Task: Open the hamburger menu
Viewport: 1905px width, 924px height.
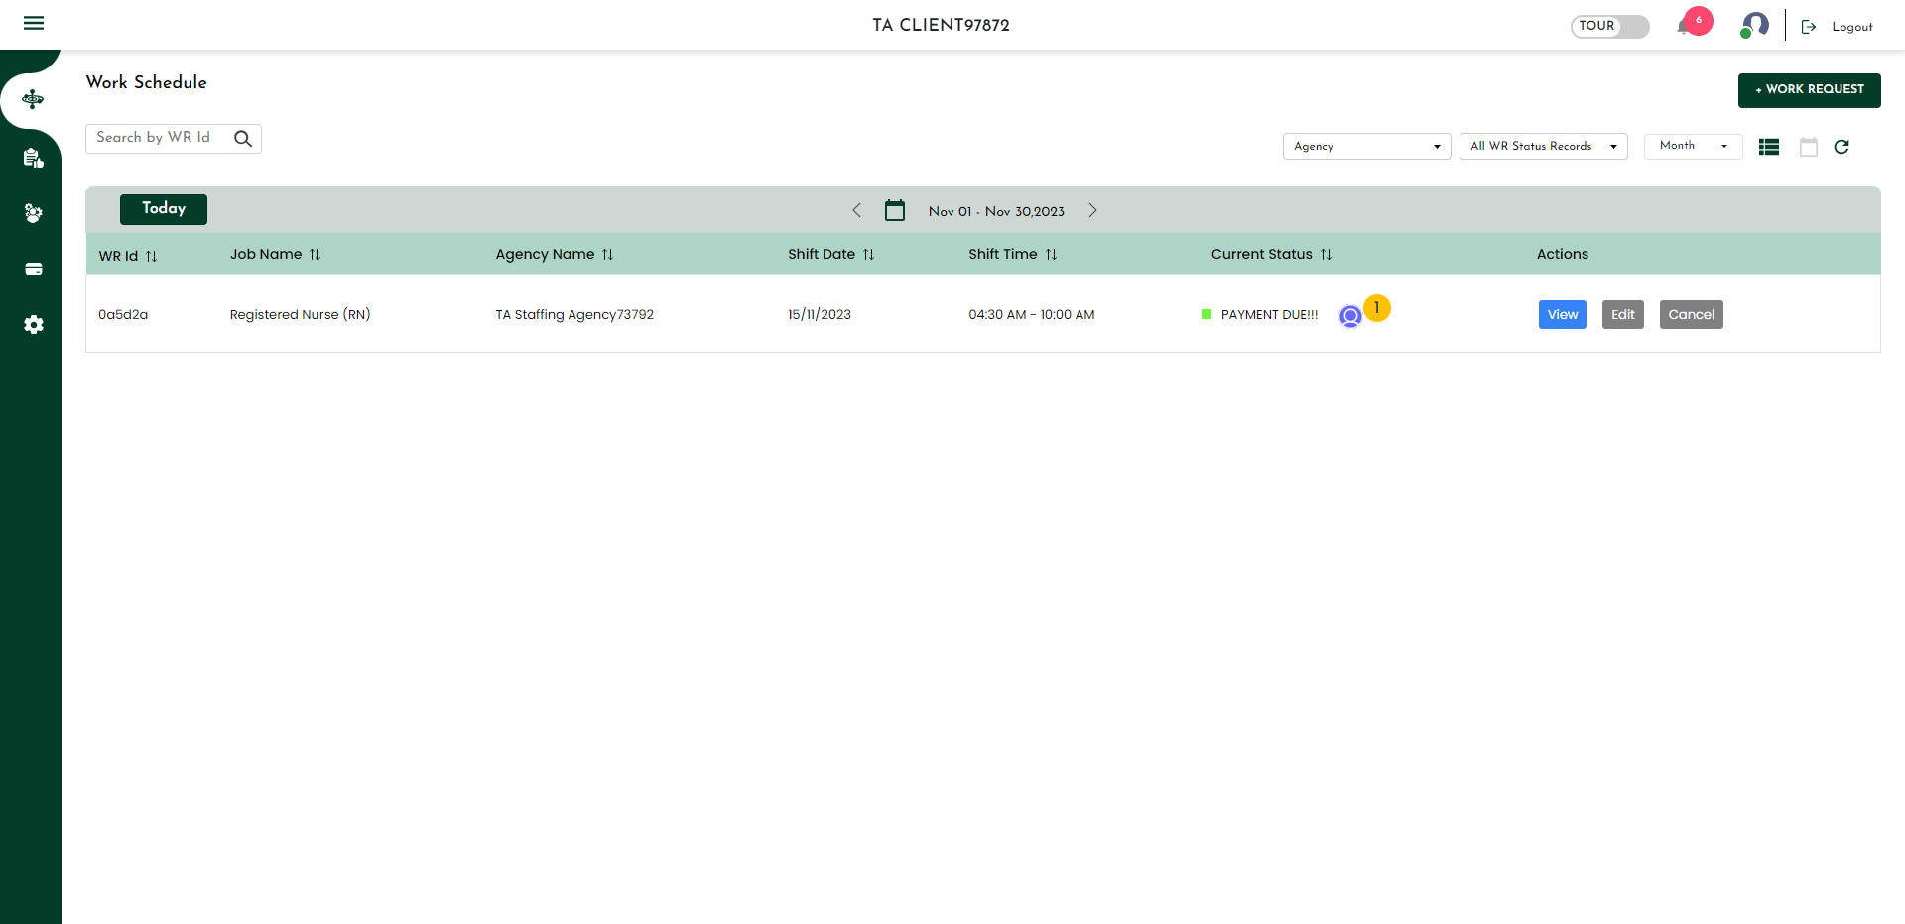Action: point(33,23)
